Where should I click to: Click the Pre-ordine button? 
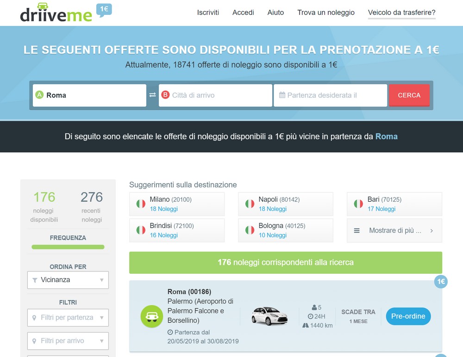point(408,316)
